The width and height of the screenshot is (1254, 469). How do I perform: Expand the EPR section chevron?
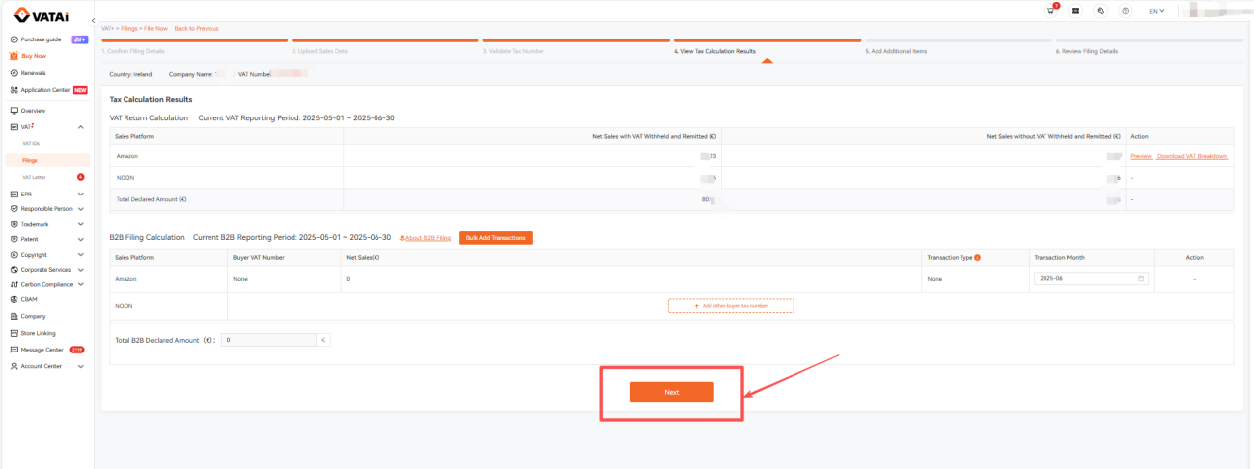pyautogui.click(x=81, y=195)
